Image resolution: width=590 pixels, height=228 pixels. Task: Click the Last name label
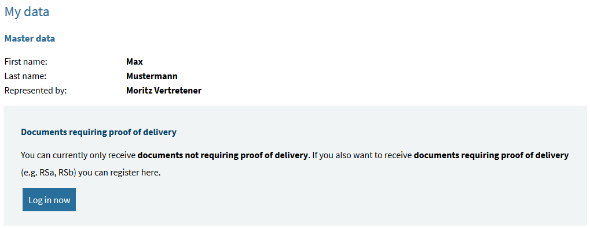[x=25, y=77]
